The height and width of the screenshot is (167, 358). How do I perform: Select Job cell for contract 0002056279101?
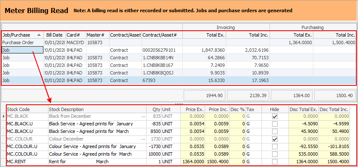coord(22,50)
